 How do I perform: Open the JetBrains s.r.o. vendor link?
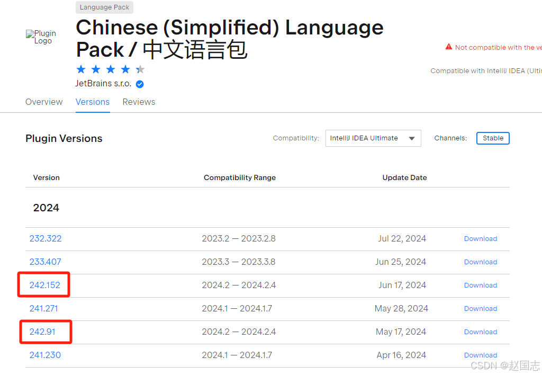click(103, 84)
